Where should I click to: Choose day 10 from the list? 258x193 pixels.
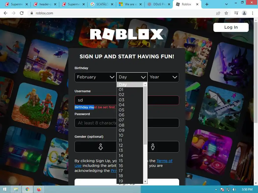[x=130, y=135]
